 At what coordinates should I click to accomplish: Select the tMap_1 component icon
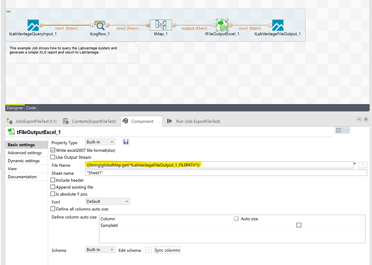coord(161,25)
